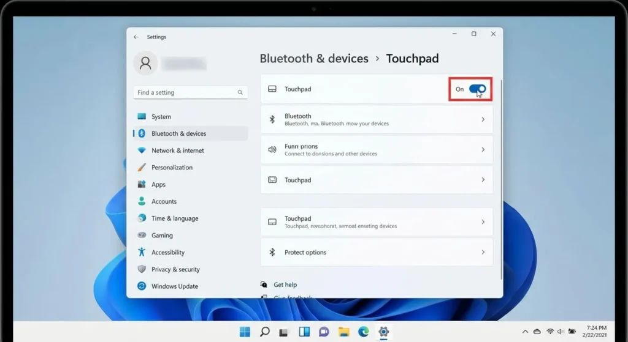Click the Bluetooth symbol in the Bluetooth row
Image resolution: width=628 pixels, height=342 pixels.
(x=272, y=119)
